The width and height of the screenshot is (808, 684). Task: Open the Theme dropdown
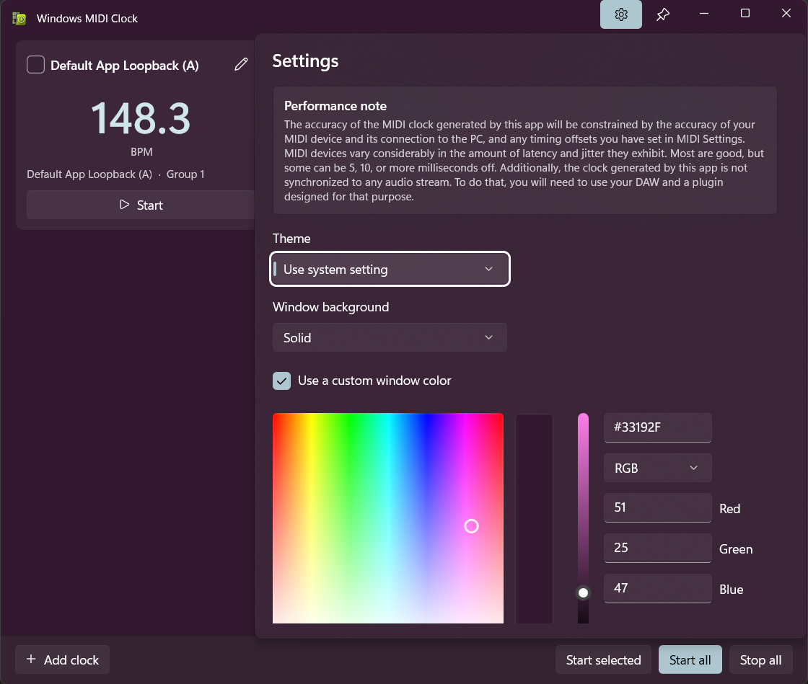click(x=390, y=269)
